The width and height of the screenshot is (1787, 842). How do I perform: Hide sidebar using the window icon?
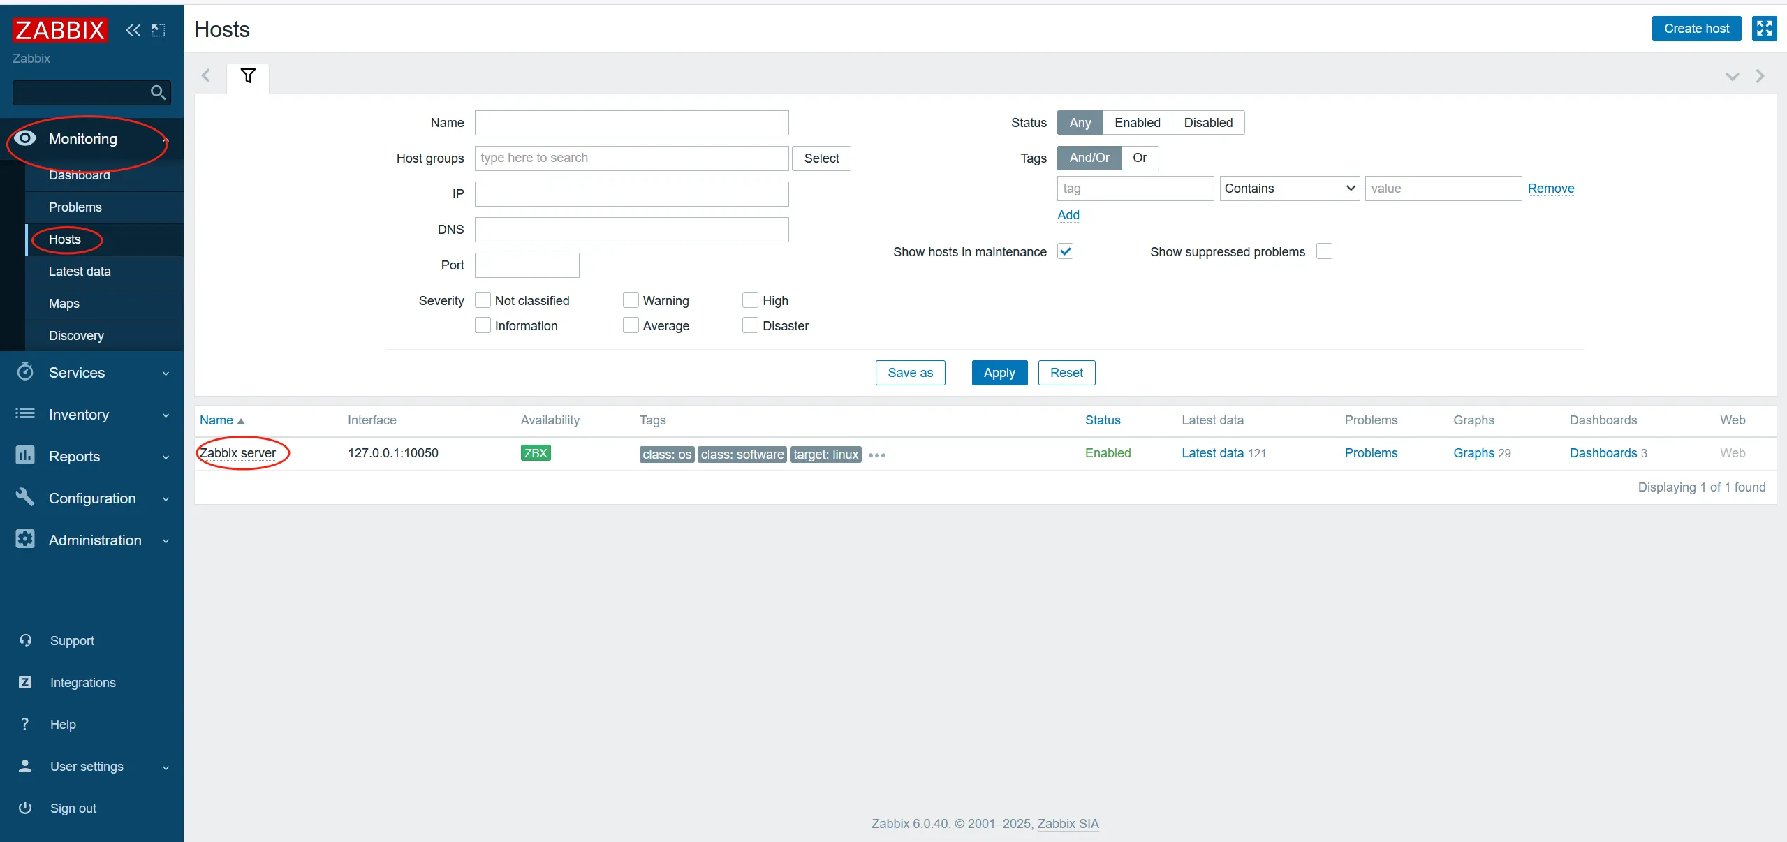click(159, 30)
